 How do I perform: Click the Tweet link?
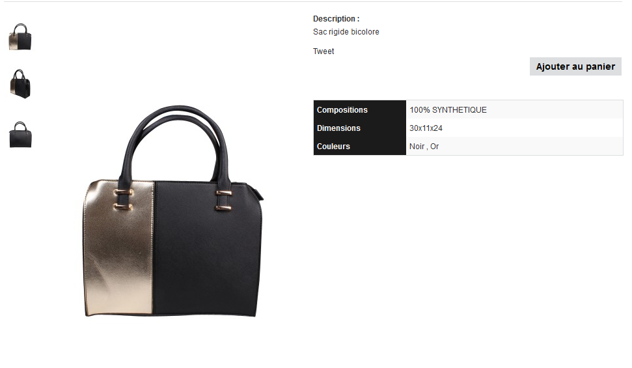(323, 51)
